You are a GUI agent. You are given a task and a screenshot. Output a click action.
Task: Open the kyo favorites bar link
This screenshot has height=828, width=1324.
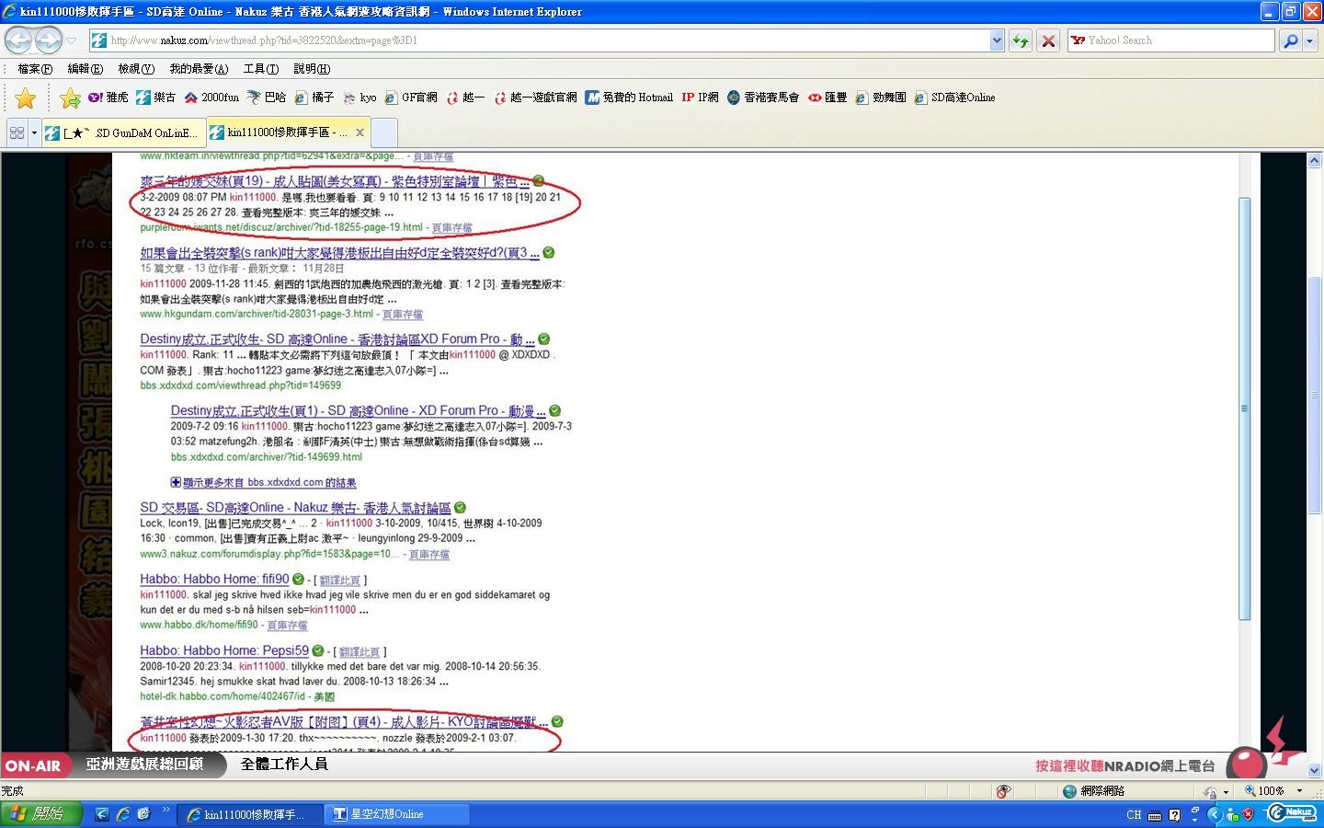tap(360, 98)
